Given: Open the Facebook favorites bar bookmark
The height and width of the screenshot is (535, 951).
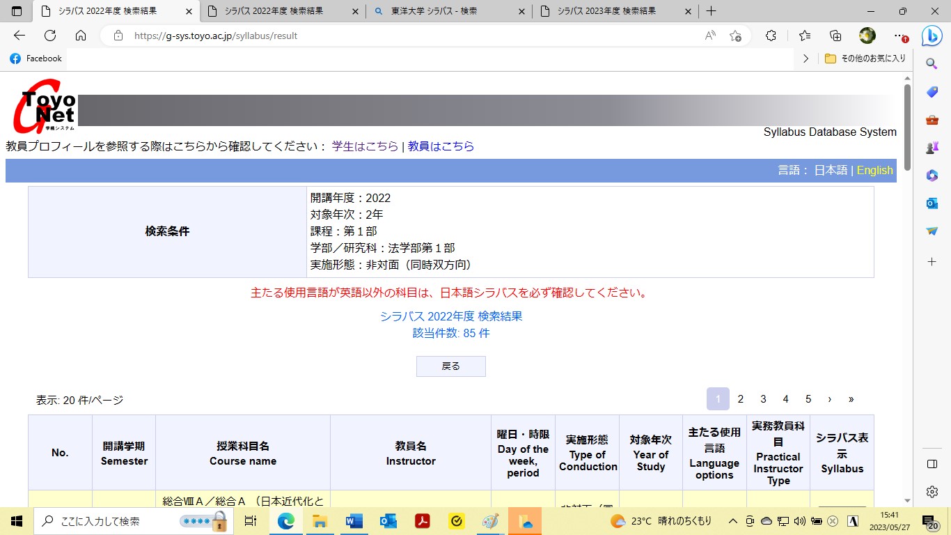Looking at the screenshot, I should pyautogui.click(x=36, y=59).
